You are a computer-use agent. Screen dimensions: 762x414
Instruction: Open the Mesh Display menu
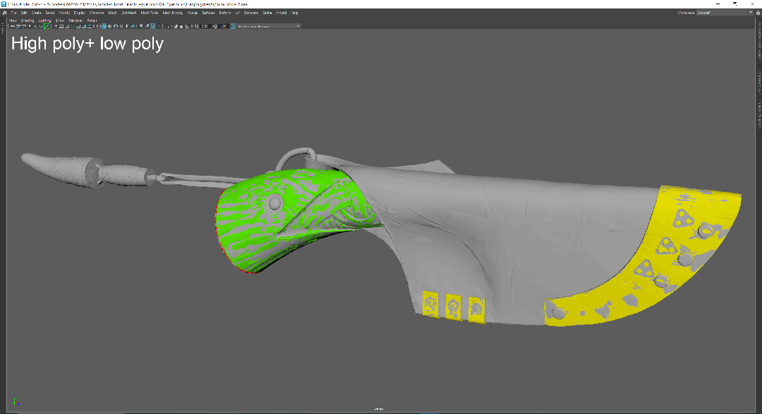pyautogui.click(x=173, y=13)
